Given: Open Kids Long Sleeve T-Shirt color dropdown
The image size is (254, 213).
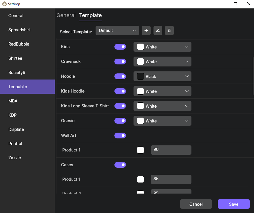Looking at the screenshot, I should [x=162, y=106].
